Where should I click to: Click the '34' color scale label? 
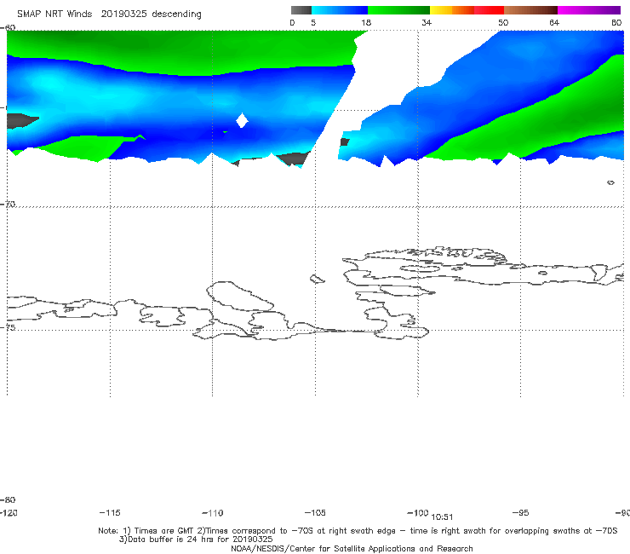coord(427,22)
